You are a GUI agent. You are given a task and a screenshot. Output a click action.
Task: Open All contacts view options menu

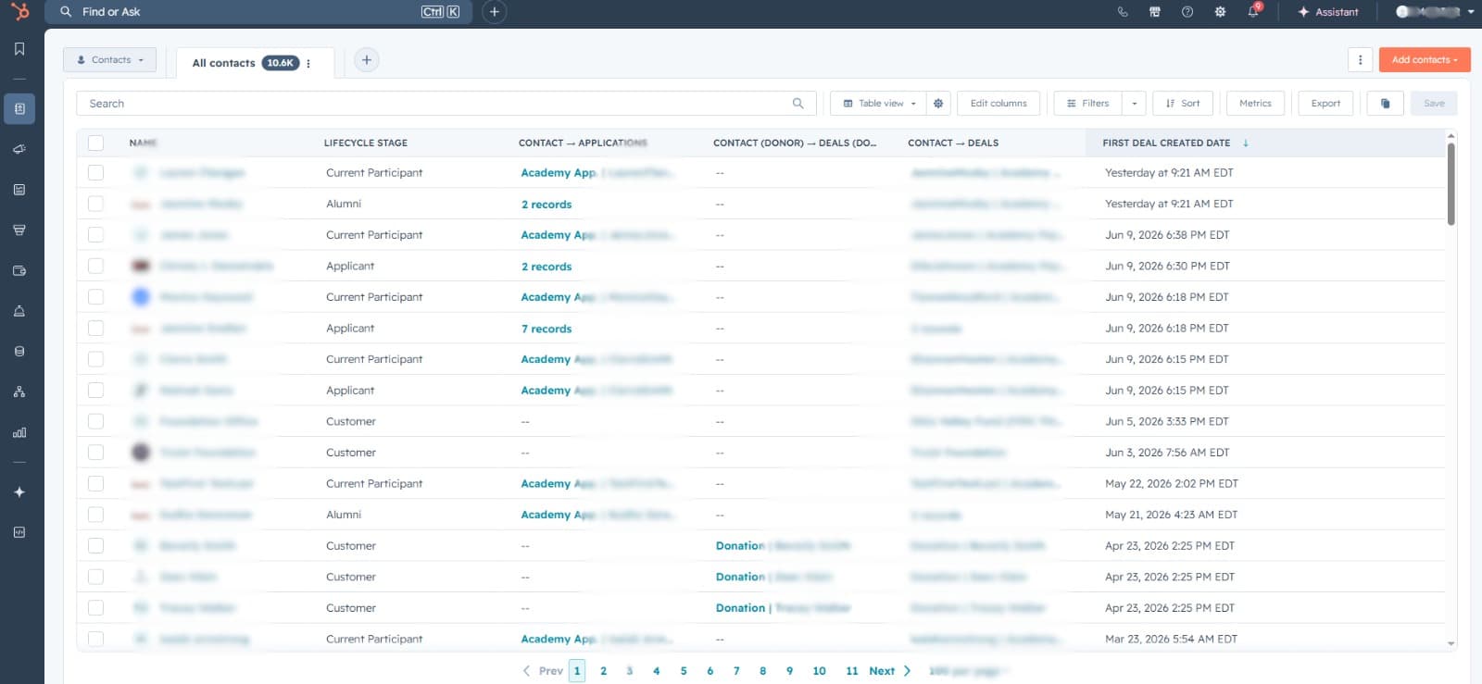(x=308, y=64)
